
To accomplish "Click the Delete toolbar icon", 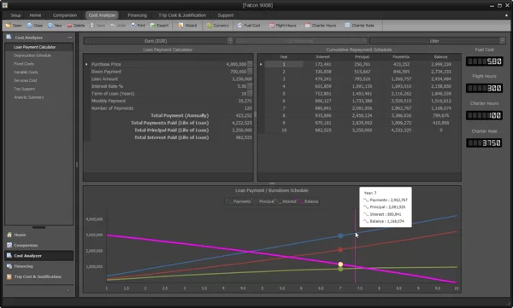I will pos(69,25).
